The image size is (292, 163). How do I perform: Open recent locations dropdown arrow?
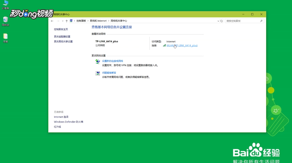coord(63,21)
